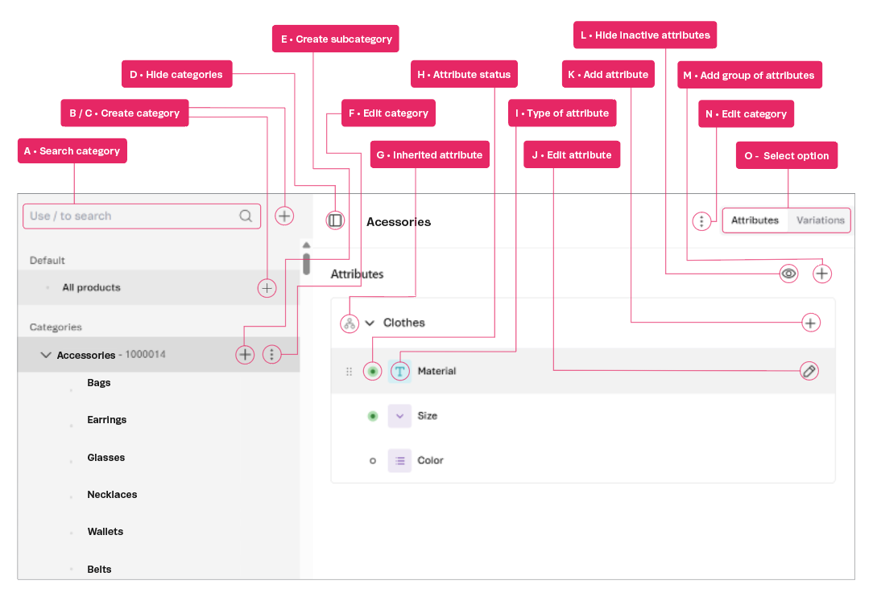This screenshot has height=601, width=877.
Task: Click the category search input field
Action: pyautogui.click(x=133, y=216)
